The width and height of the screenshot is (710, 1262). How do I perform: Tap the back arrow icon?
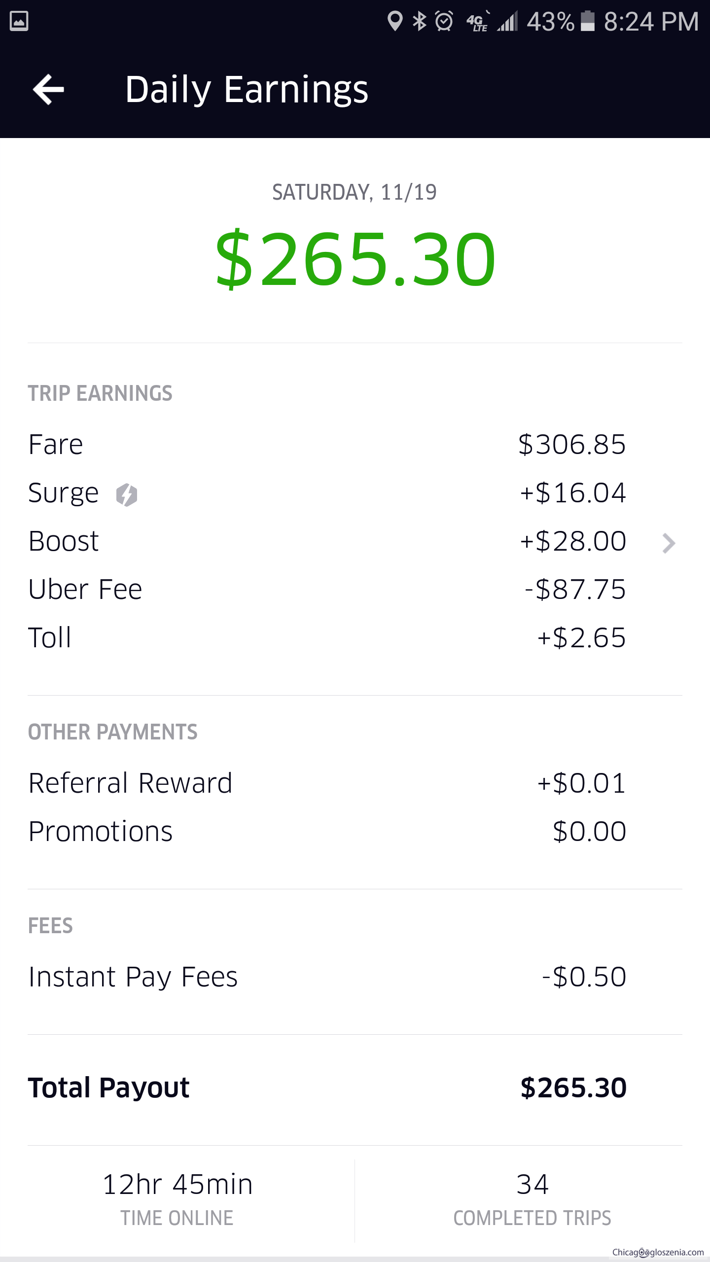click(x=48, y=89)
